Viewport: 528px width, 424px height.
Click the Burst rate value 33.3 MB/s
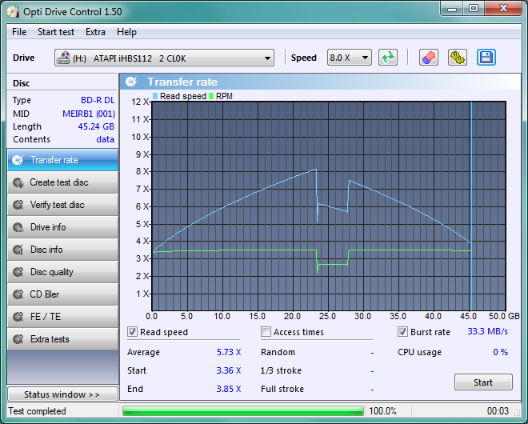click(487, 332)
